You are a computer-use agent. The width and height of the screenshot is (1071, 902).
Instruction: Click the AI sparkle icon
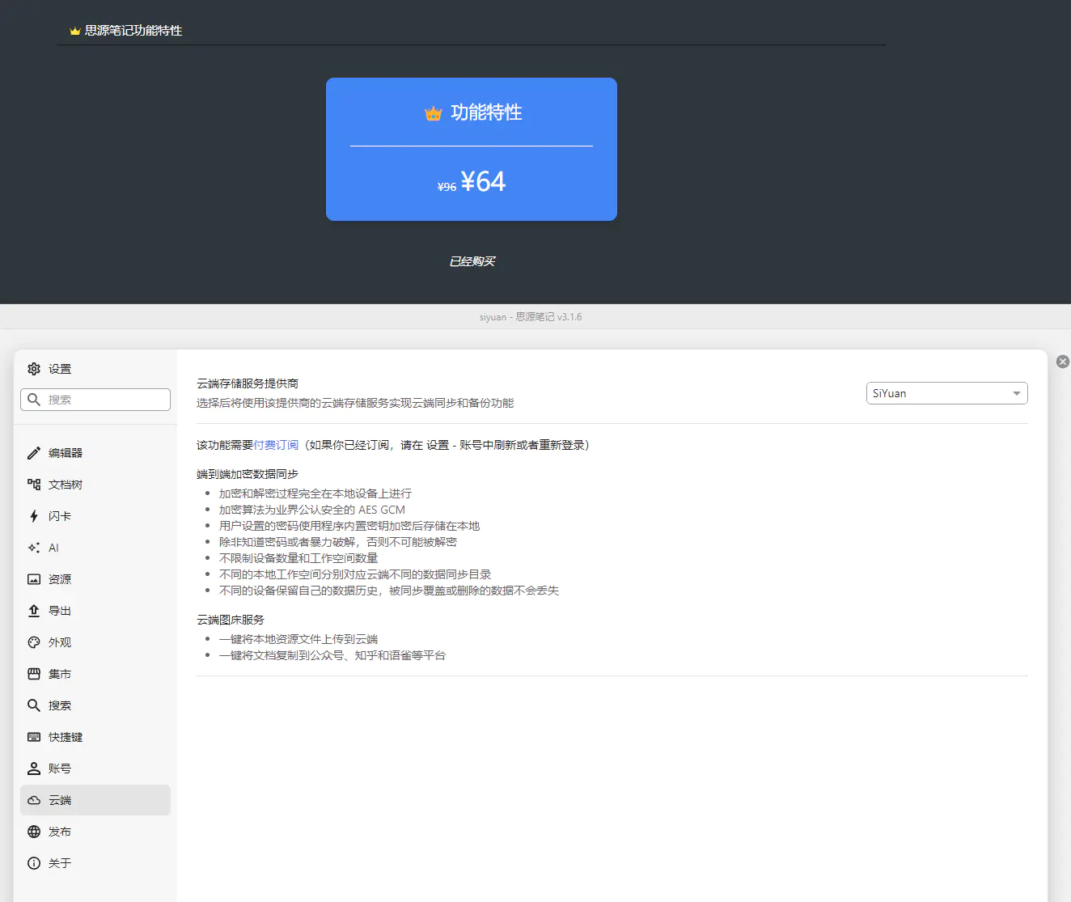(x=34, y=548)
